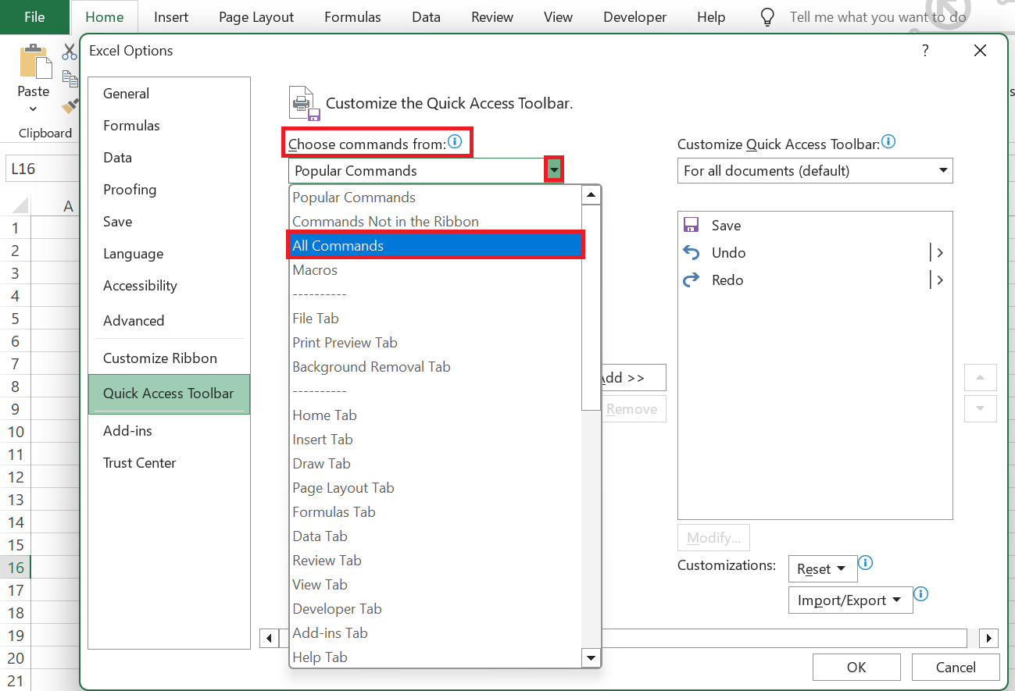Open Customize Ribbon category
Image resolution: width=1015 pixels, height=691 pixels.
(169, 358)
